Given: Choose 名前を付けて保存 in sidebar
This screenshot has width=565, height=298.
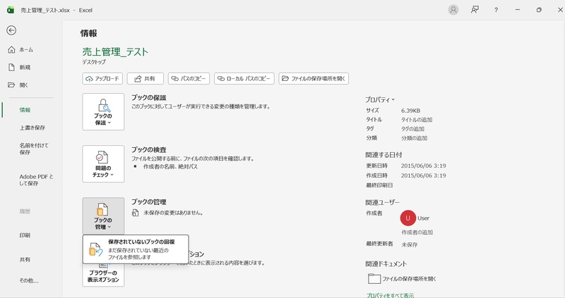Looking at the screenshot, I should point(33,149).
